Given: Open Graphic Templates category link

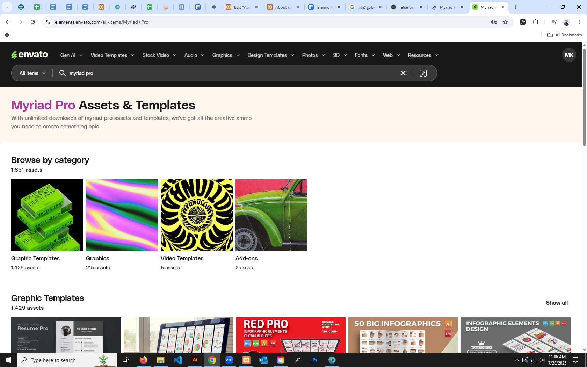Looking at the screenshot, I should click(35, 258).
